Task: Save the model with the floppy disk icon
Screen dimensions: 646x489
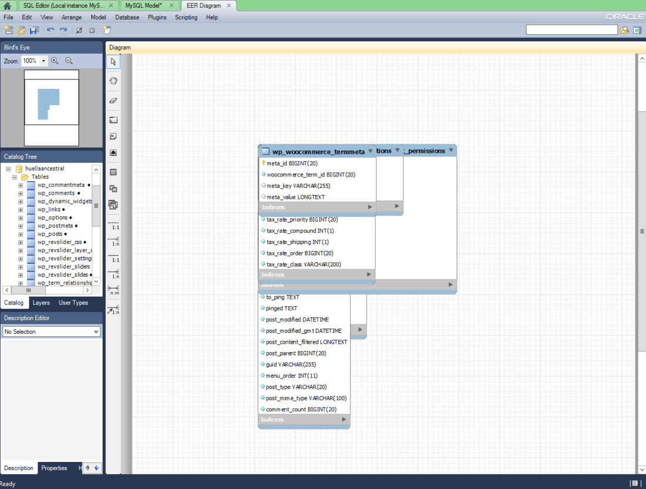Action: tap(34, 30)
